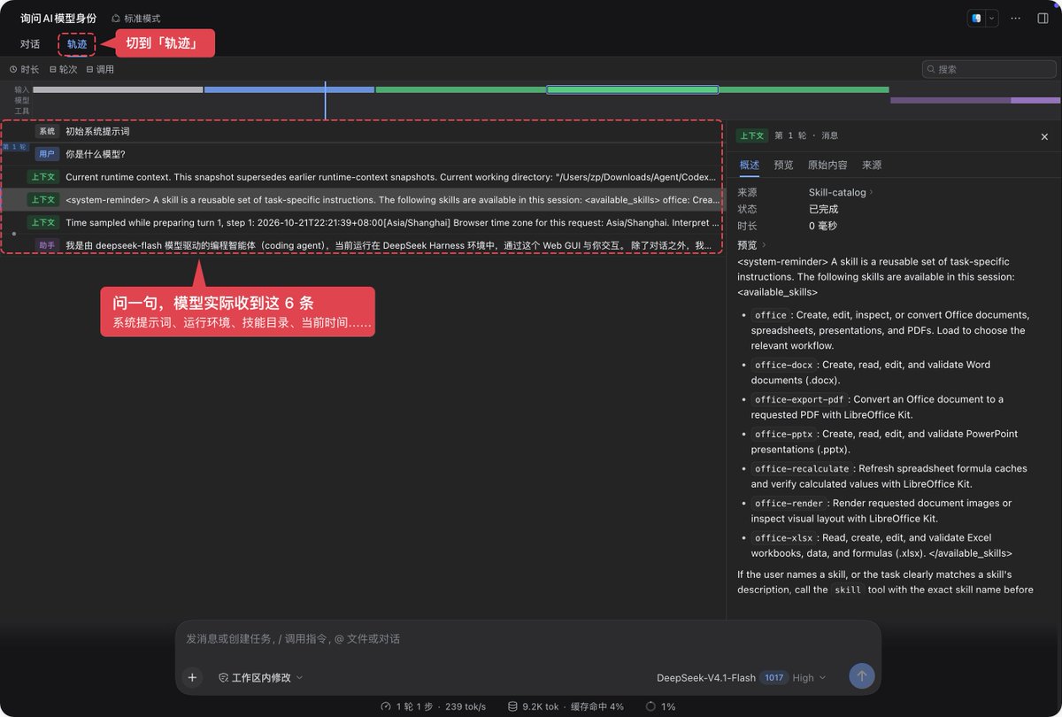The width and height of the screenshot is (1062, 717).
Task: Click the 1 轮 1 步 speed status
Action: 434,706
